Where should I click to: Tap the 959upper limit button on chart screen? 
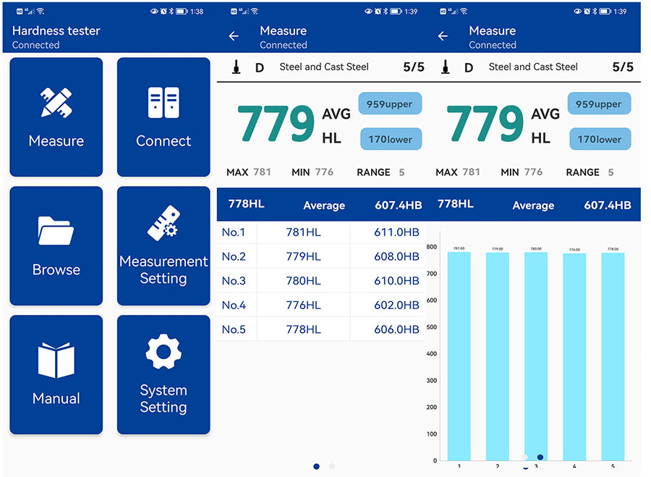pyautogui.click(x=598, y=104)
